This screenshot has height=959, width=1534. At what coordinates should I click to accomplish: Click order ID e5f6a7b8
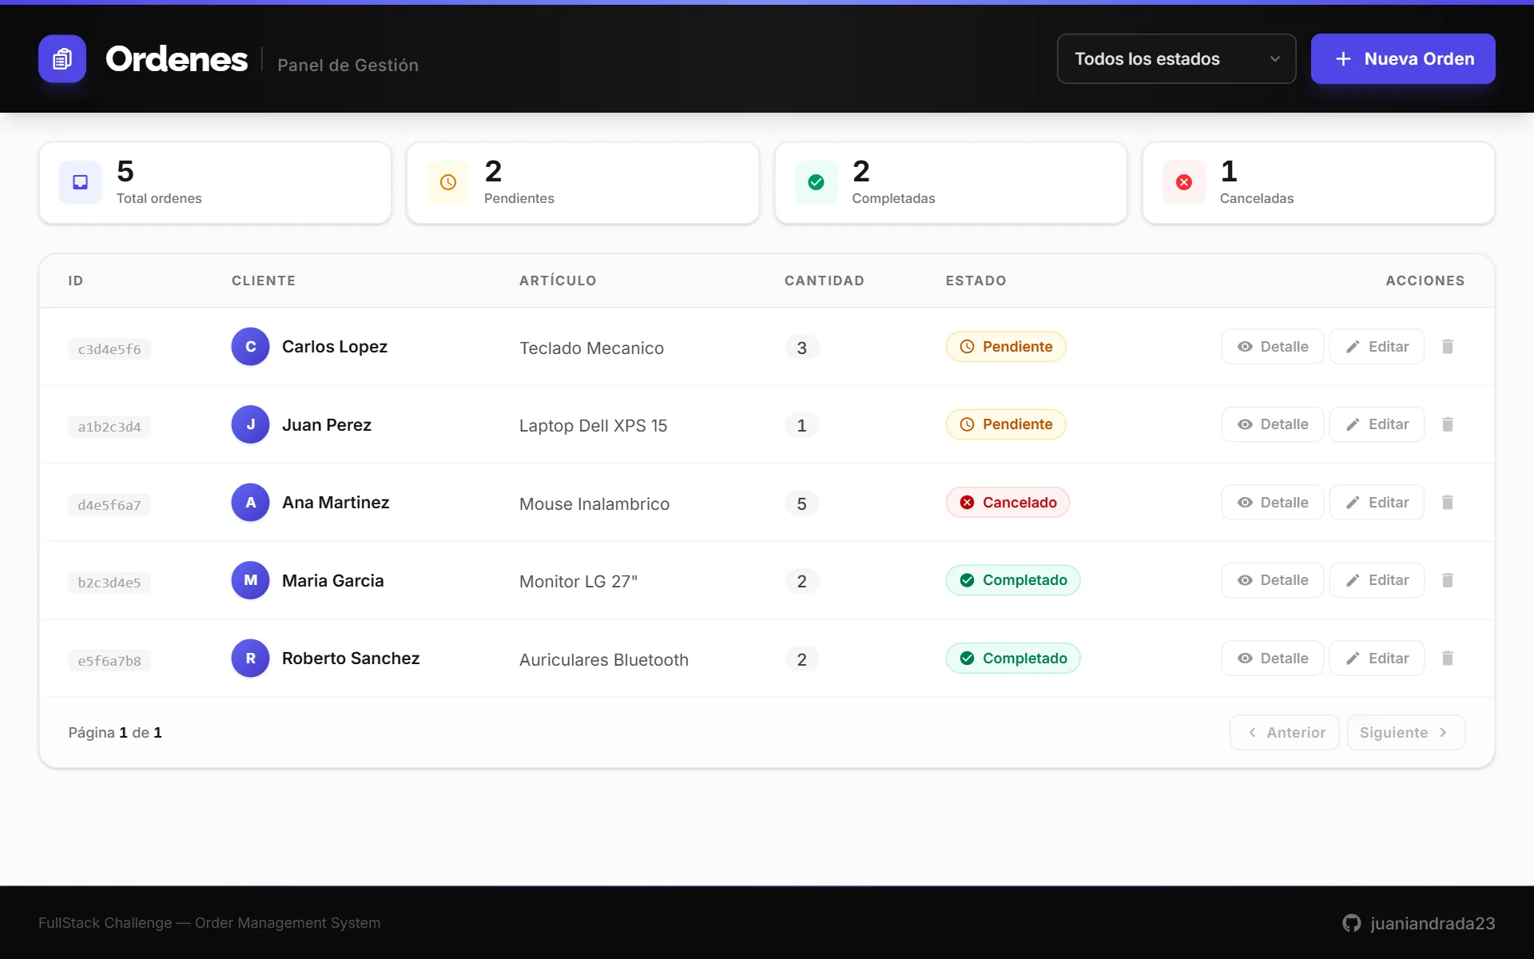pyautogui.click(x=109, y=661)
